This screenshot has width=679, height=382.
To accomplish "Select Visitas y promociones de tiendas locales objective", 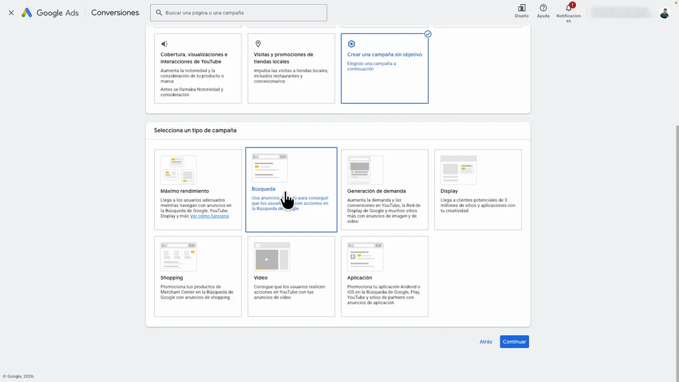I will pos(291,68).
